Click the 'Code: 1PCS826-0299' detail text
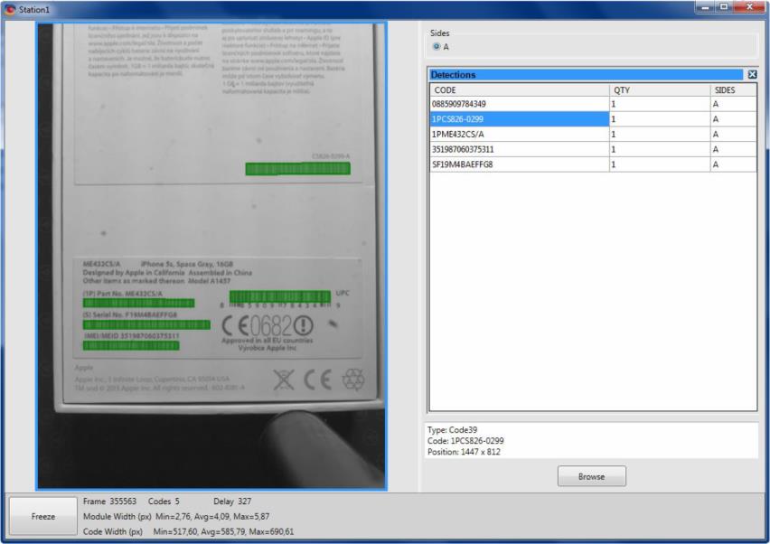The image size is (770, 544). point(465,441)
